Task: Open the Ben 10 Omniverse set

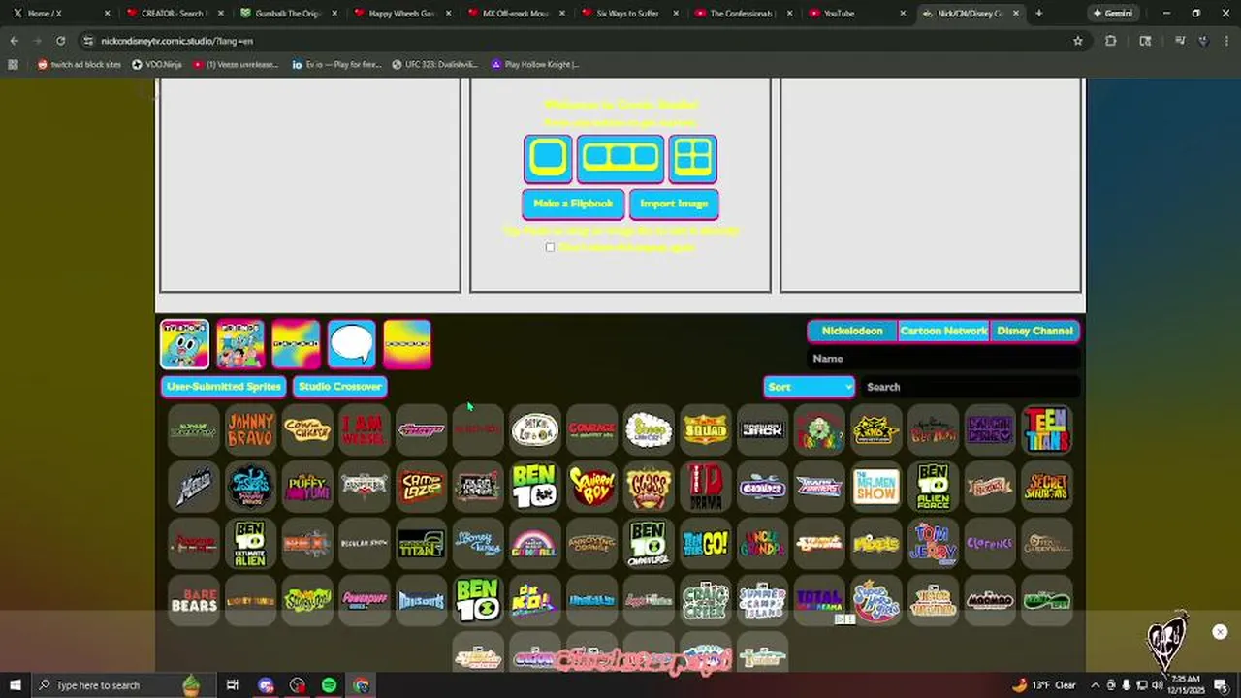Action: tap(648, 543)
